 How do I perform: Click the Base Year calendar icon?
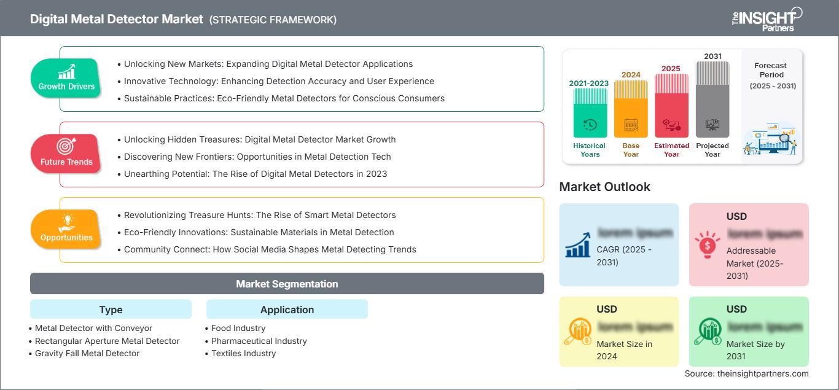point(631,126)
